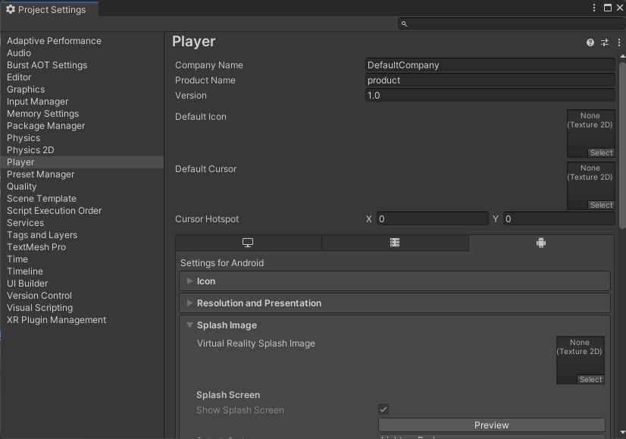Open Physics settings category

(82, 138)
